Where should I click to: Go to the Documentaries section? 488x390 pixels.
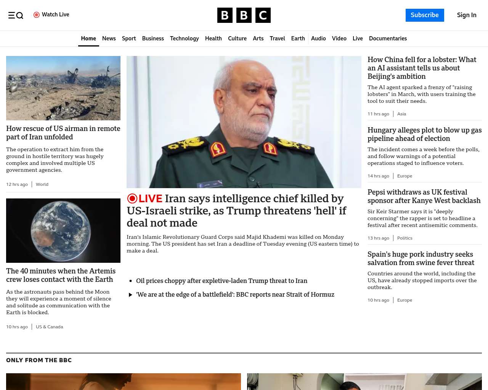388,38
